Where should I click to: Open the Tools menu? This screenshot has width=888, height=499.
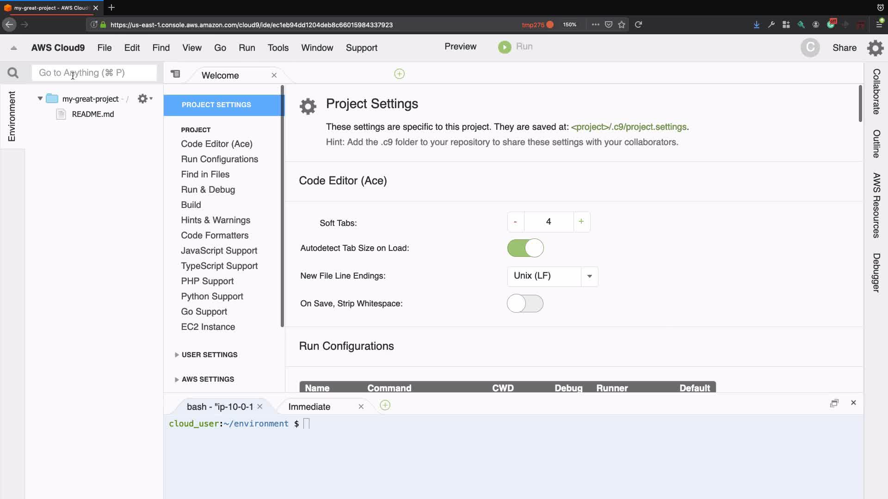point(278,48)
